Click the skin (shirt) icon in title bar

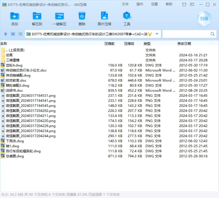[184, 5]
